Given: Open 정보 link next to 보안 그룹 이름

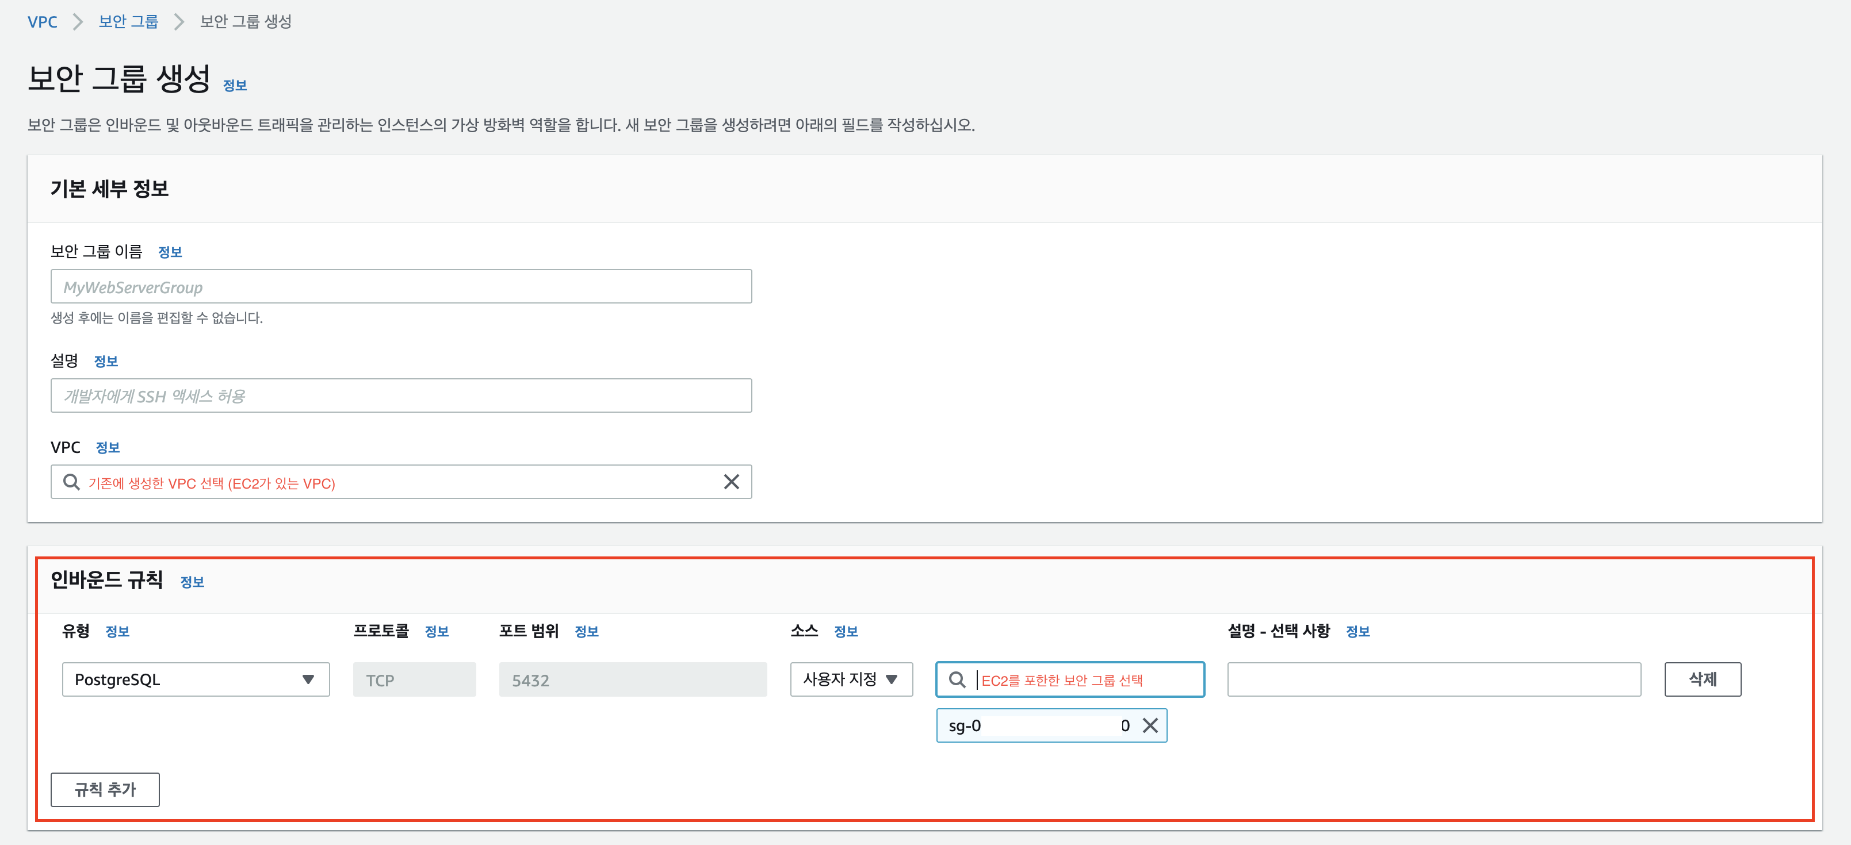Looking at the screenshot, I should (x=170, y=252).
